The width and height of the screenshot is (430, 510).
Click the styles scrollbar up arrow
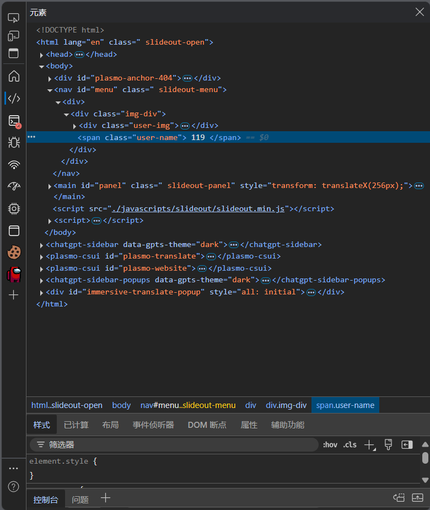tap(425, 444)
